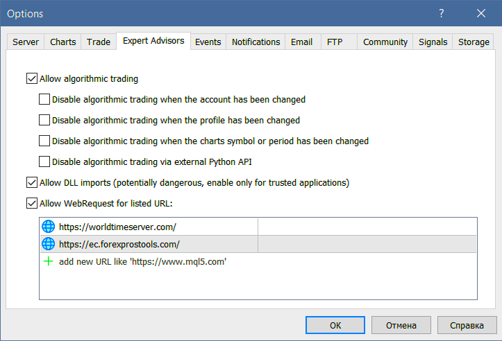Select the https://worldtimeserver.com/ URL entry

[x=118, y=227]
